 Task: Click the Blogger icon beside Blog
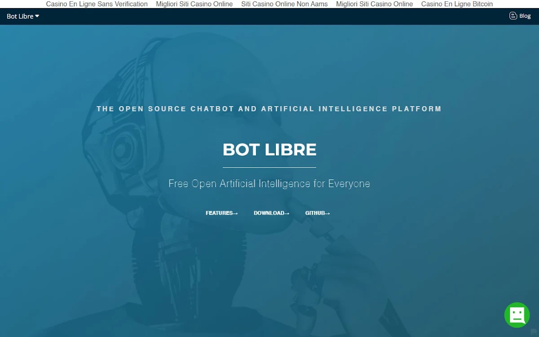(x=513, y=16)
